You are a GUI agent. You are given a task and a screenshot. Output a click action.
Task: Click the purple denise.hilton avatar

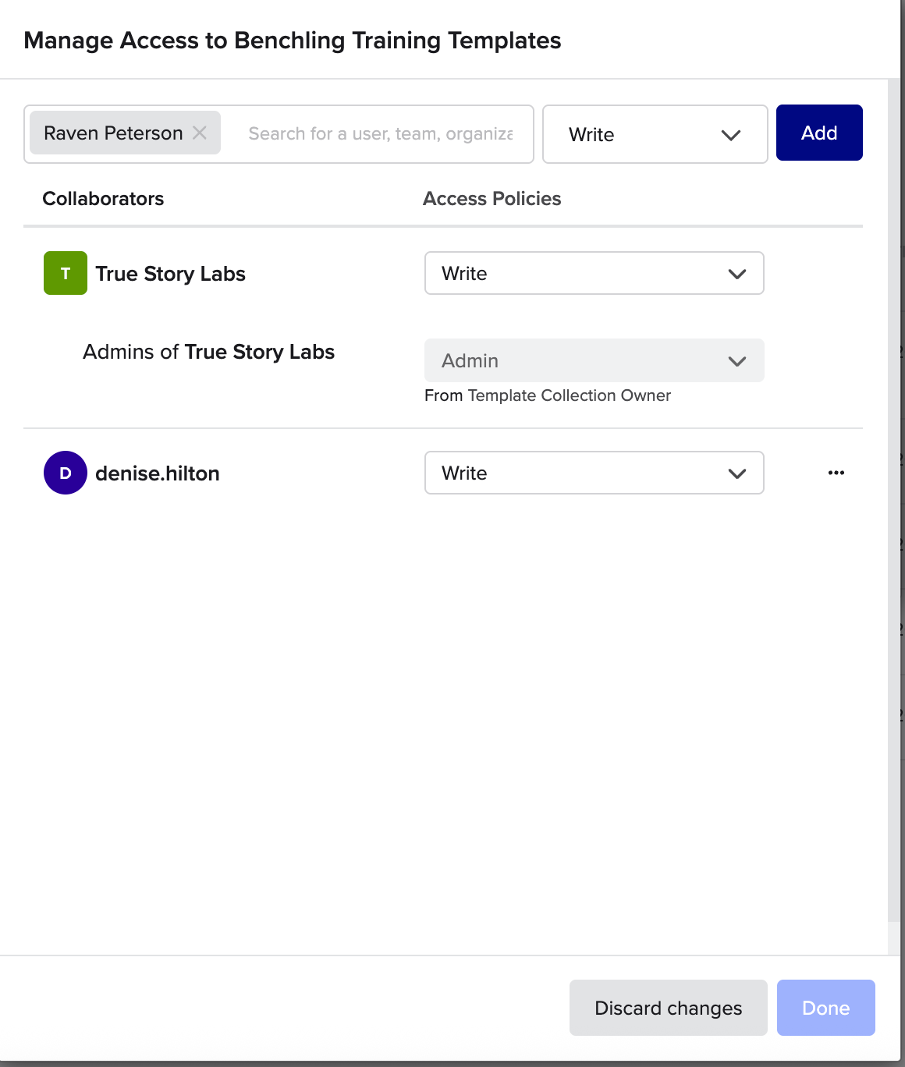point(66,473)
